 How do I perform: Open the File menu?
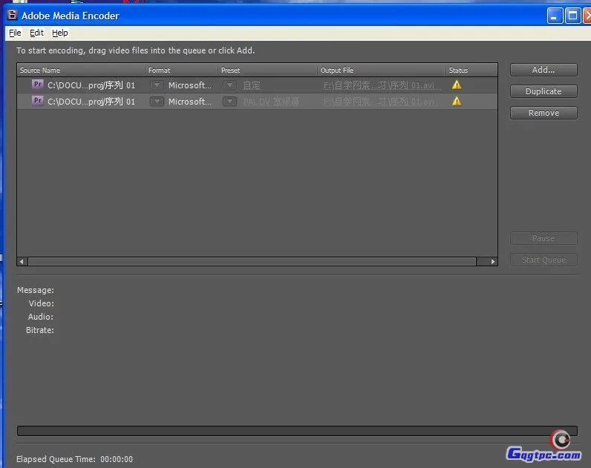pyautogui.click(x=15, y=33)
